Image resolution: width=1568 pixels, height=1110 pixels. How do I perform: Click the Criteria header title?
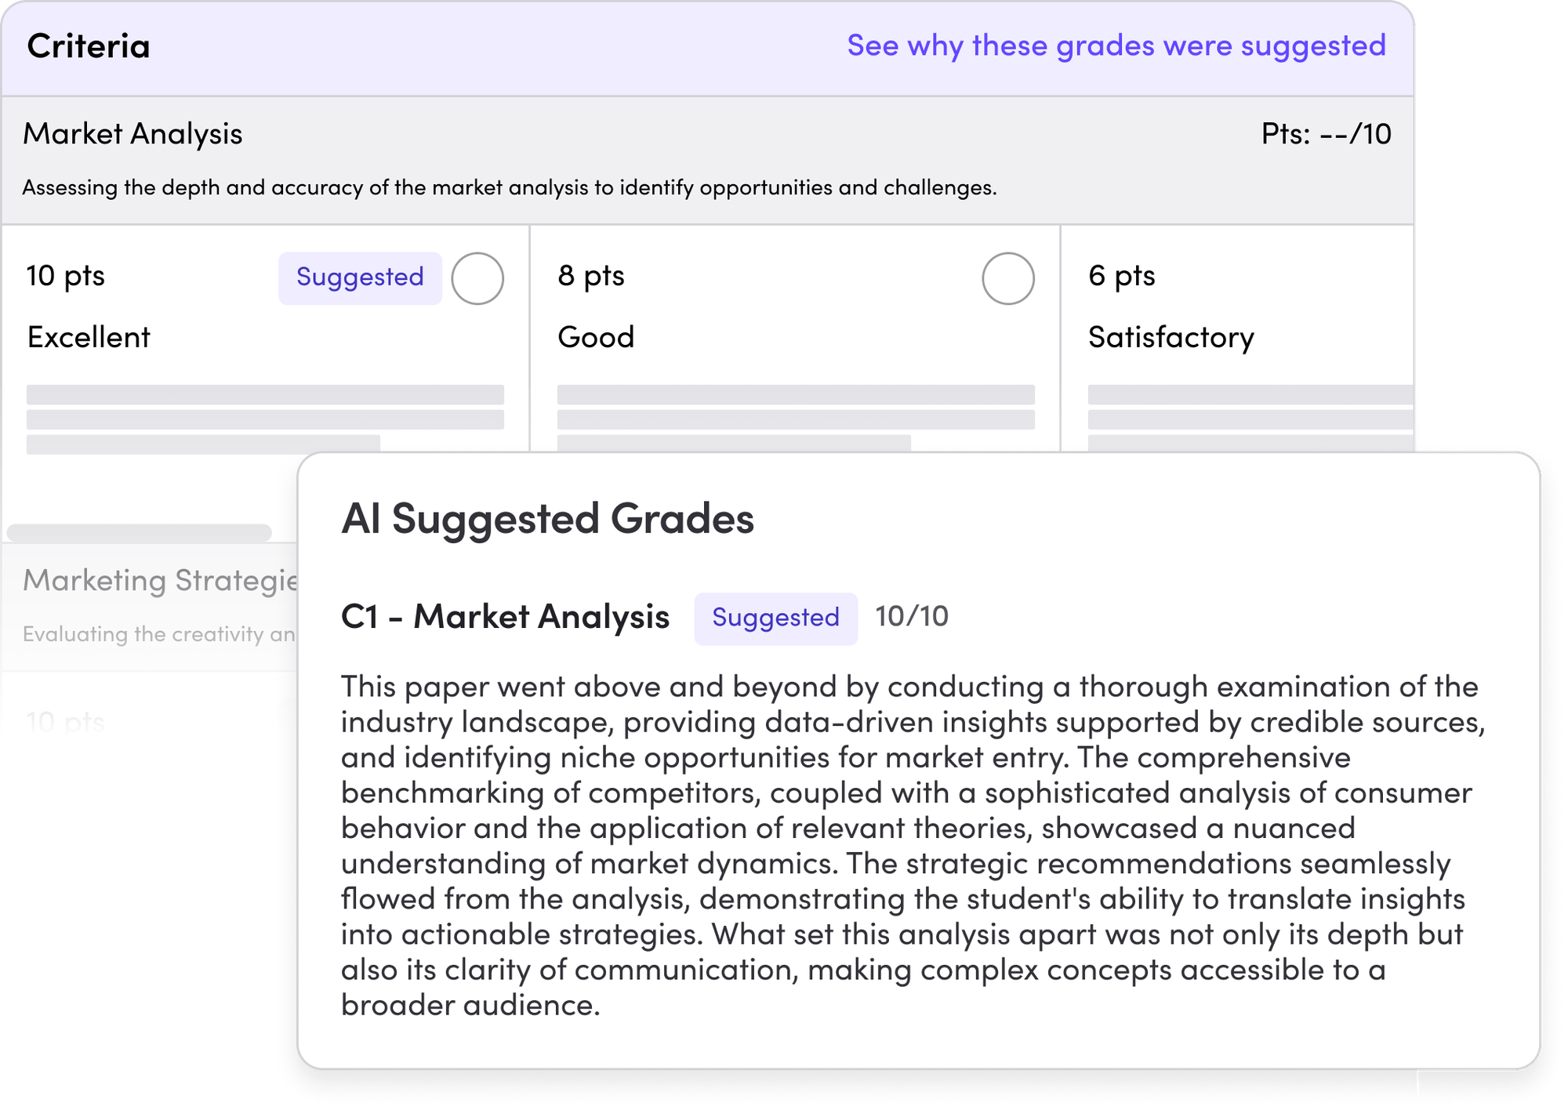[x=89, y=46]
